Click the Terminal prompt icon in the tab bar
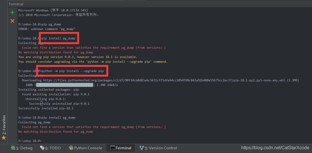 tap(113, 148)
